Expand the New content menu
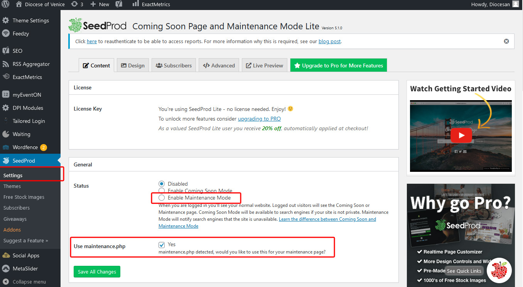Screen dimensions: 523x287 click(x=100, y=4)
